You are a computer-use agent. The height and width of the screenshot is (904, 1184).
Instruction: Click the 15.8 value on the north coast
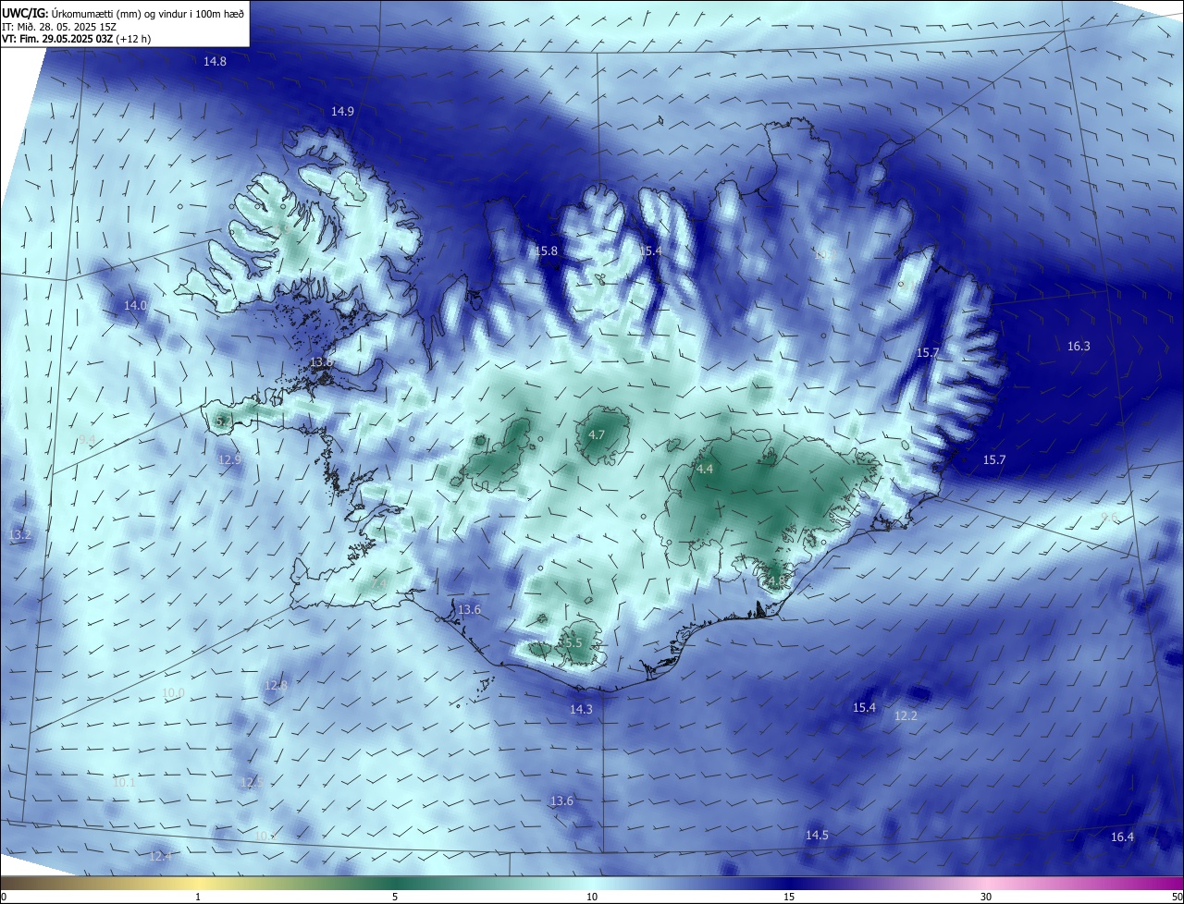(x=547, y=251)
